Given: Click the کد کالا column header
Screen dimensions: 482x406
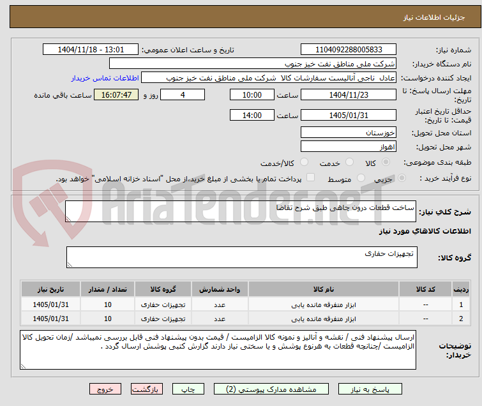Looking at the screenshot, I should pyautogui.click(x=425, y=289).
